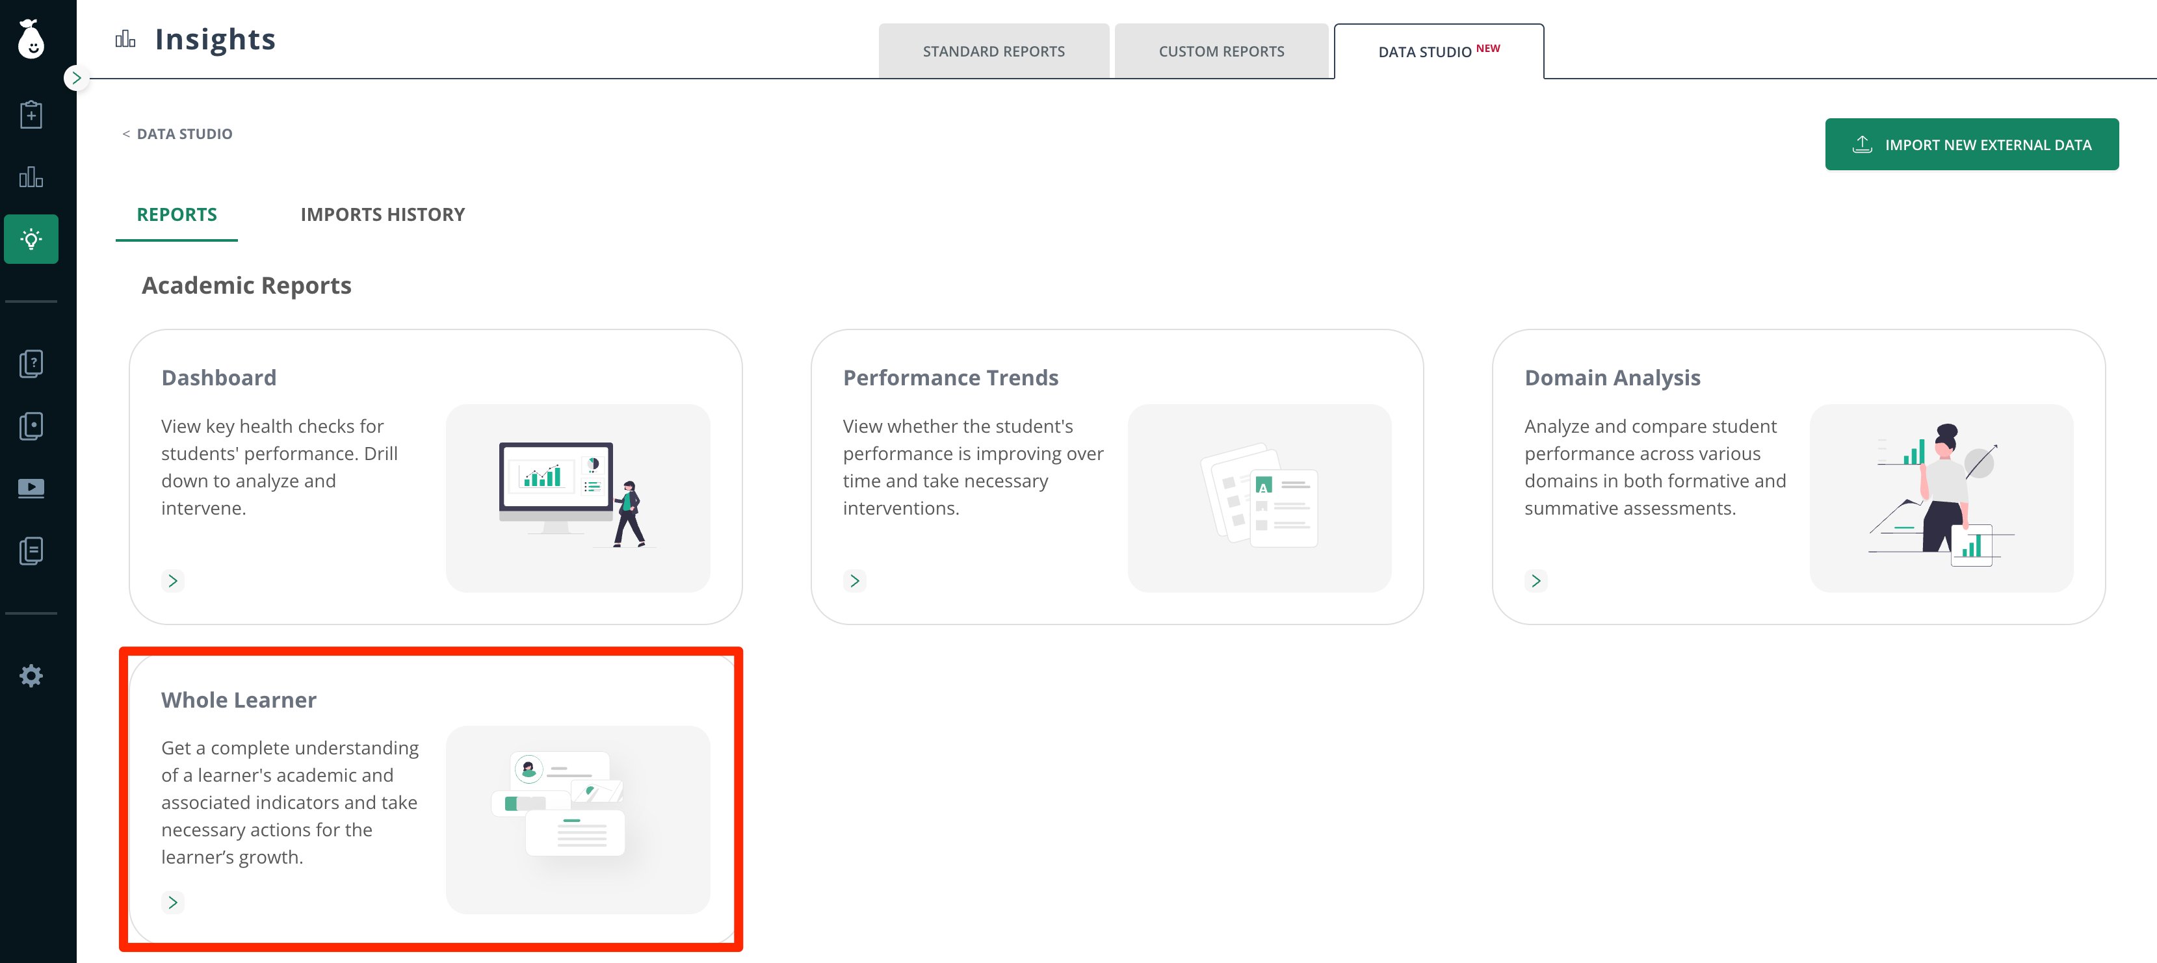
Task: Select the Reports sub-tab
Action: (x=177, y=215)
